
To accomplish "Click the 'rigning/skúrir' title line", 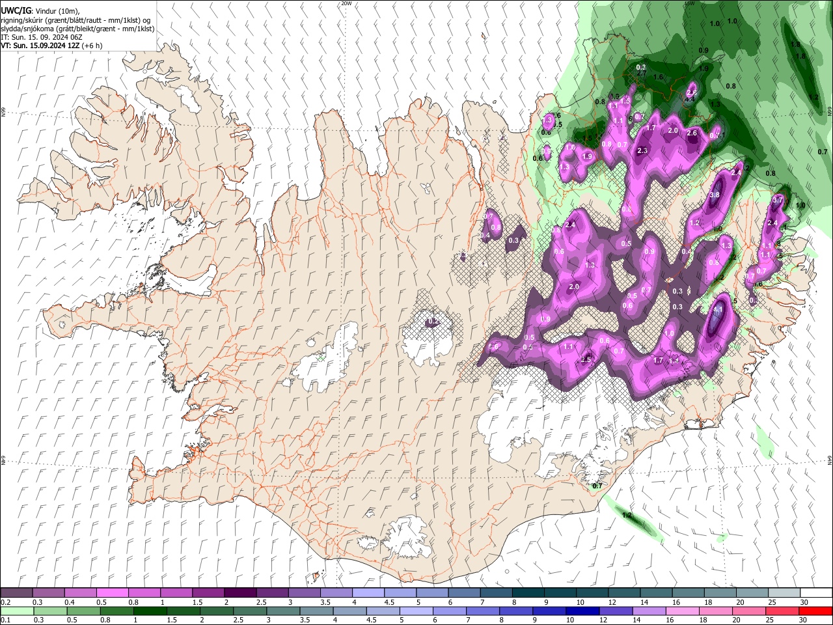I will [76, 20].
